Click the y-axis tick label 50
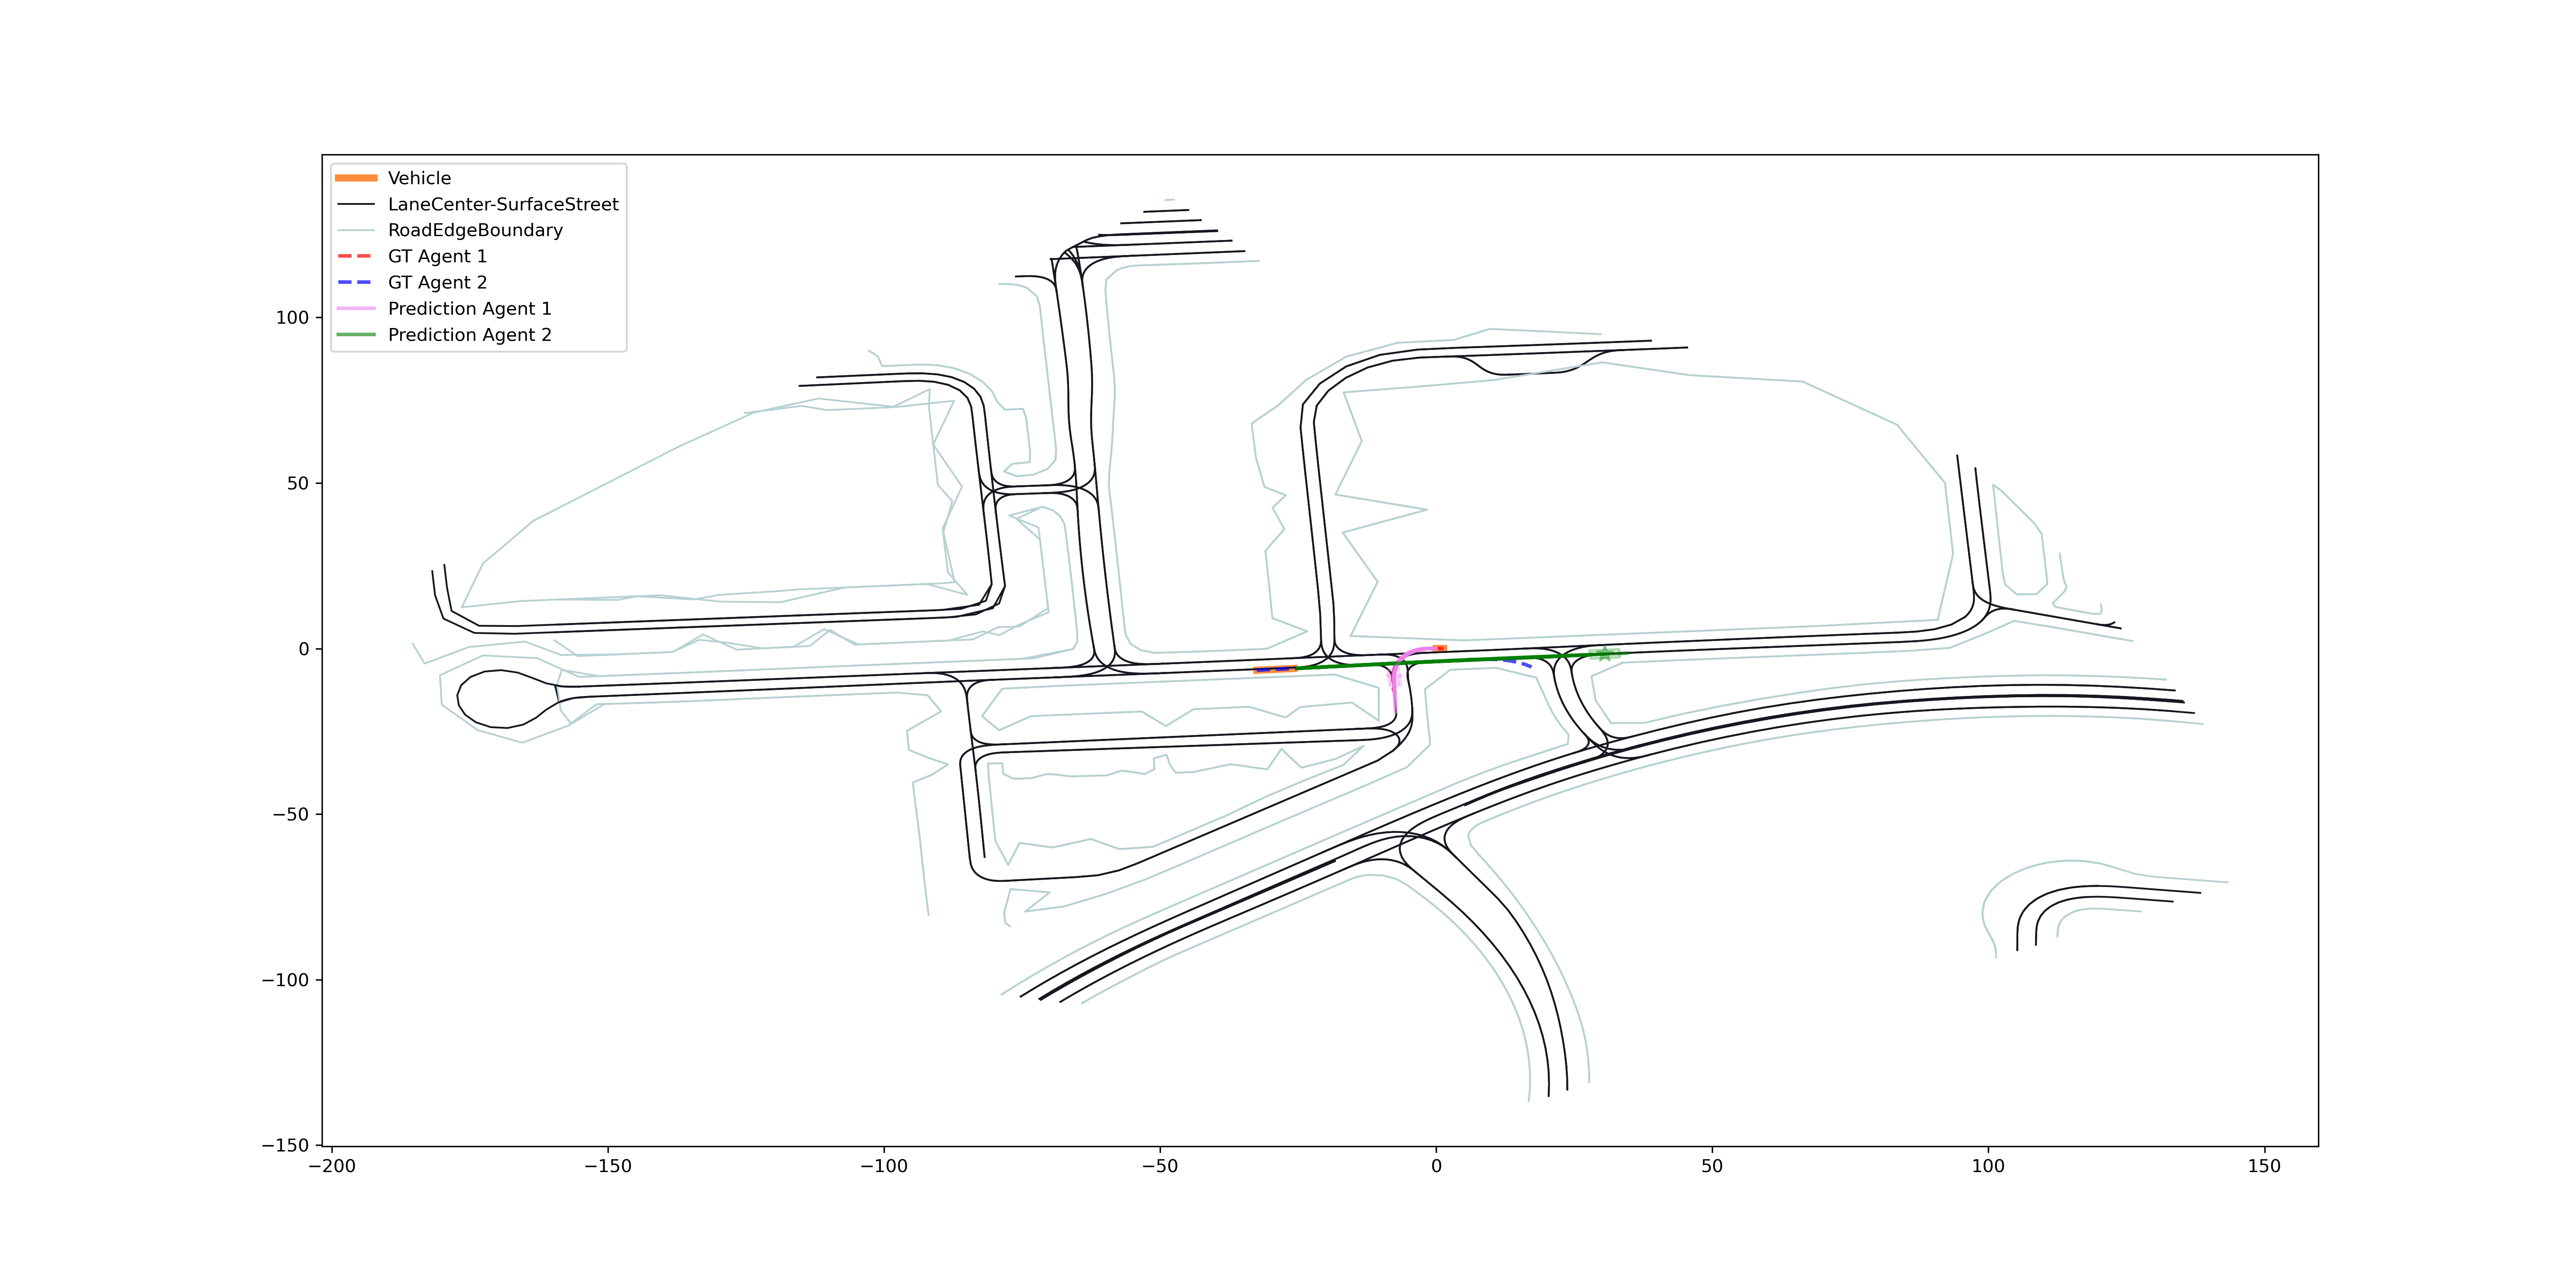2576x1288 pixels. coord(298,483)
